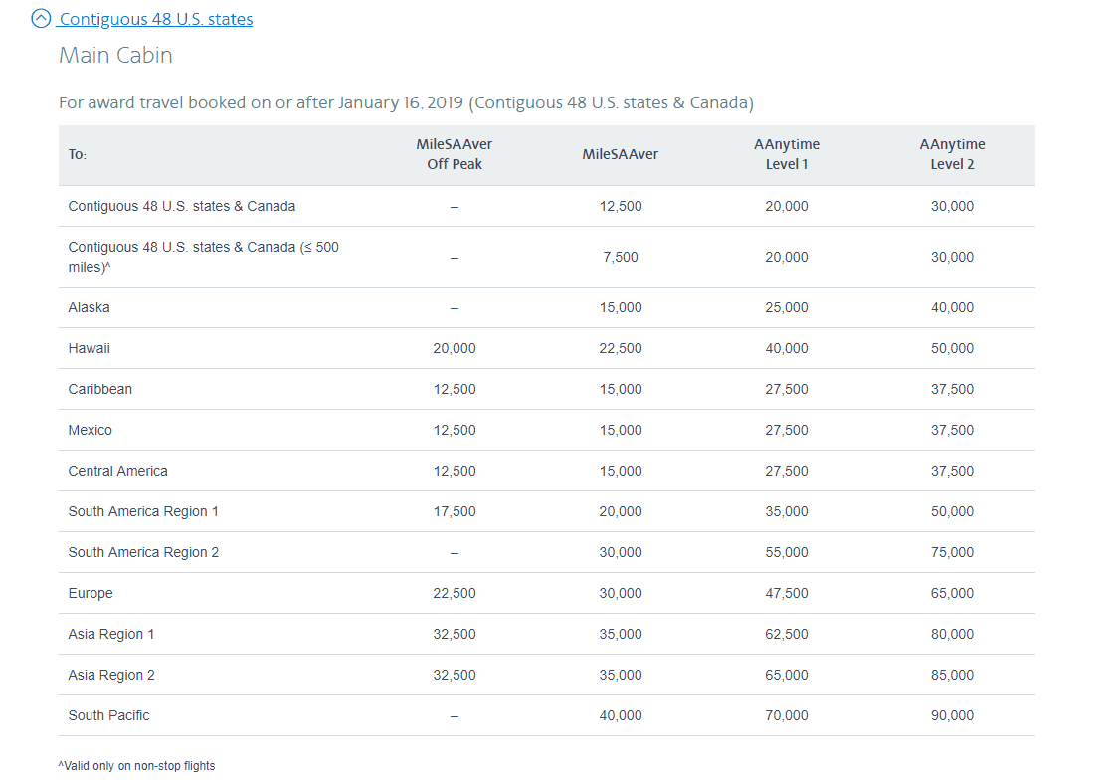Select the Caribbean row label
Viewport: 1095px width, 783px height.
click(x=99, y=389)
